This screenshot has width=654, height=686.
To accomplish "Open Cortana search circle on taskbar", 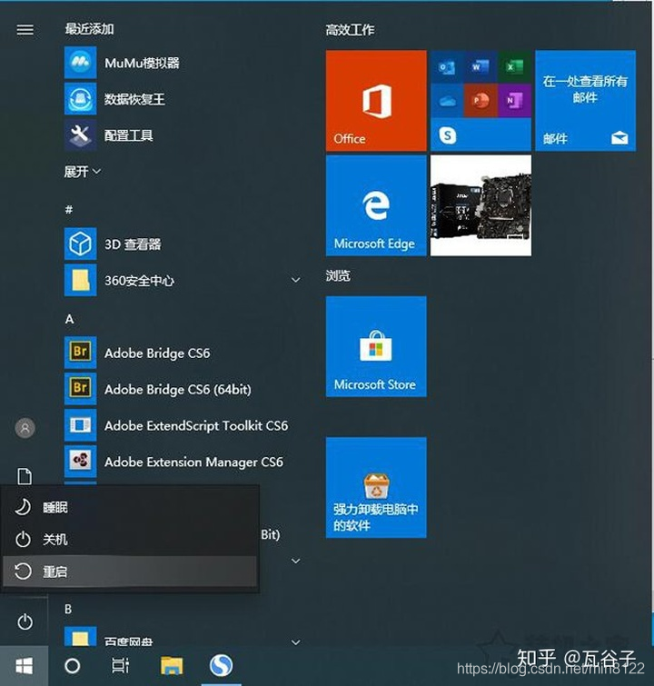I will click(x=72, y=666).
